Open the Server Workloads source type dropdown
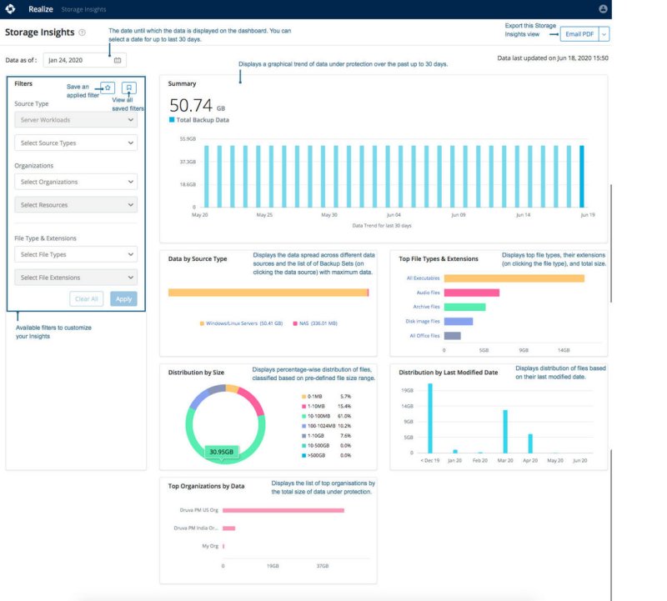Viewport: 667px width, 601px height. tap(75, 121)
